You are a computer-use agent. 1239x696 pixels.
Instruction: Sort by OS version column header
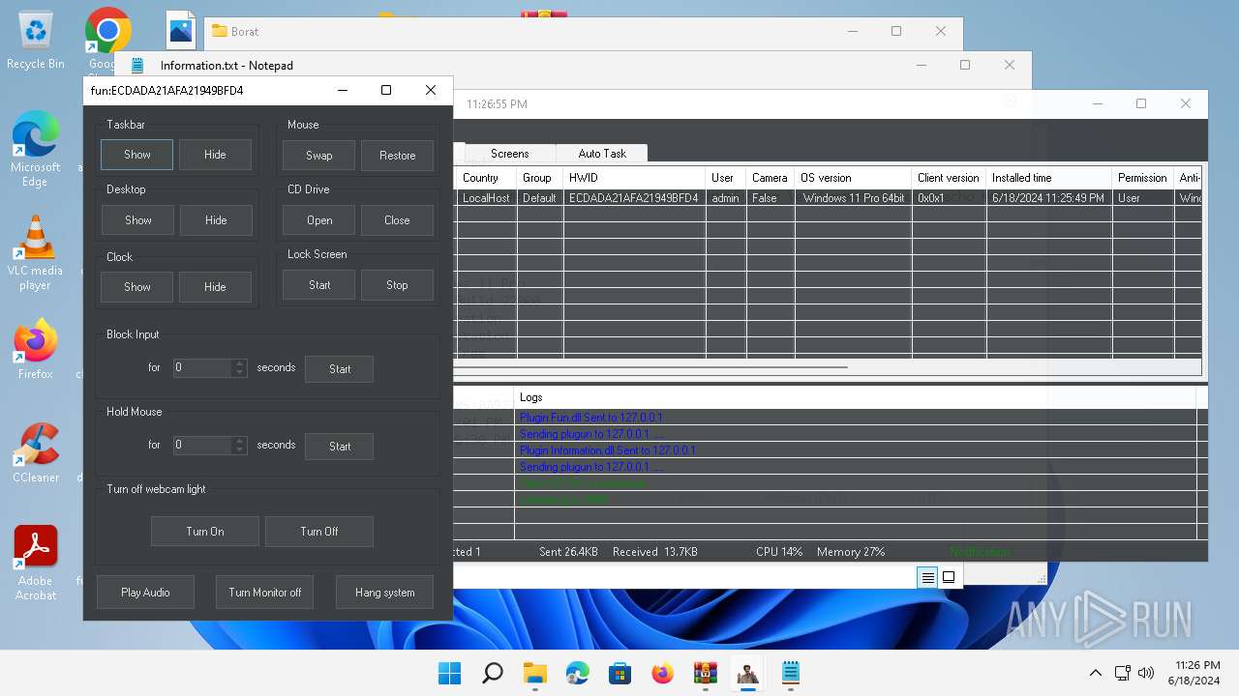(x=853, y=178)
